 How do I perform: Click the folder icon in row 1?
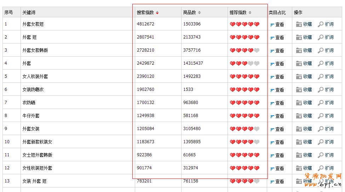[299, 24]
